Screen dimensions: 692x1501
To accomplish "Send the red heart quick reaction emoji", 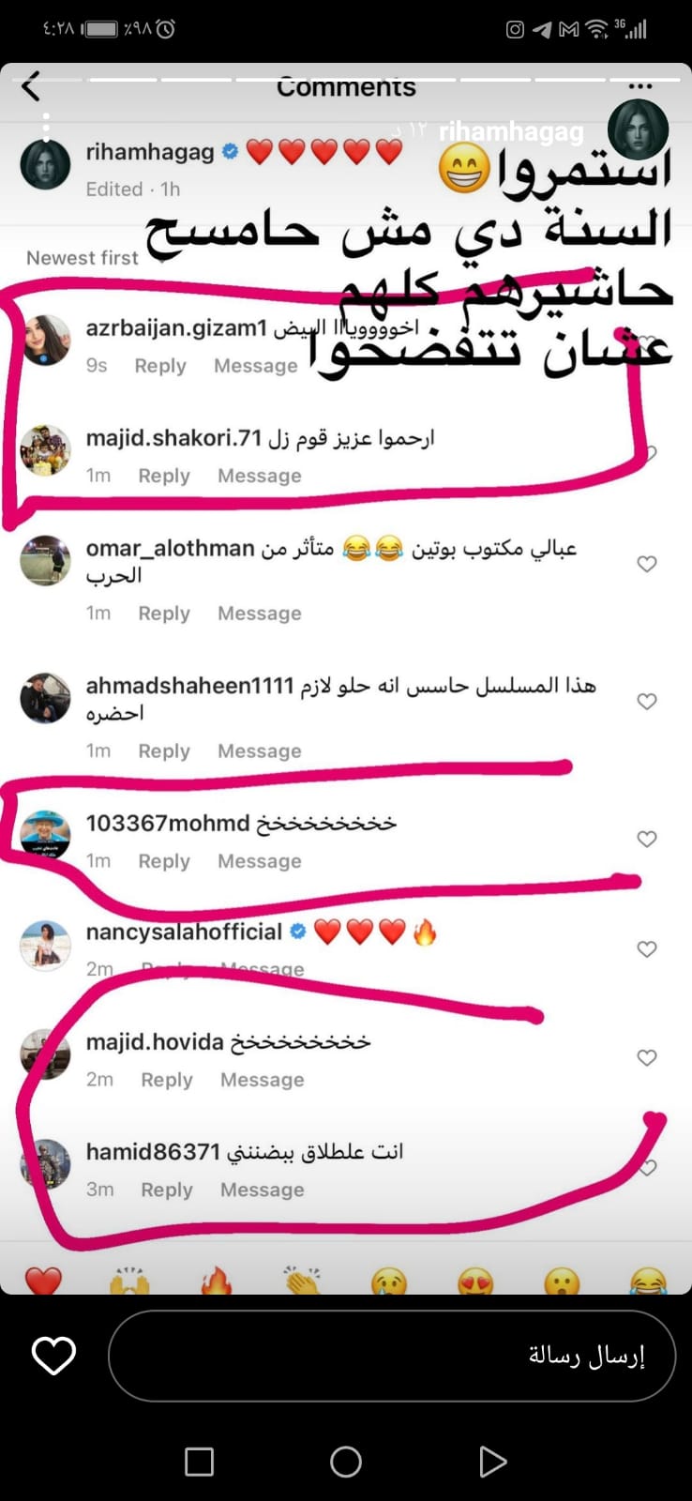I will tap(43, 1280).
